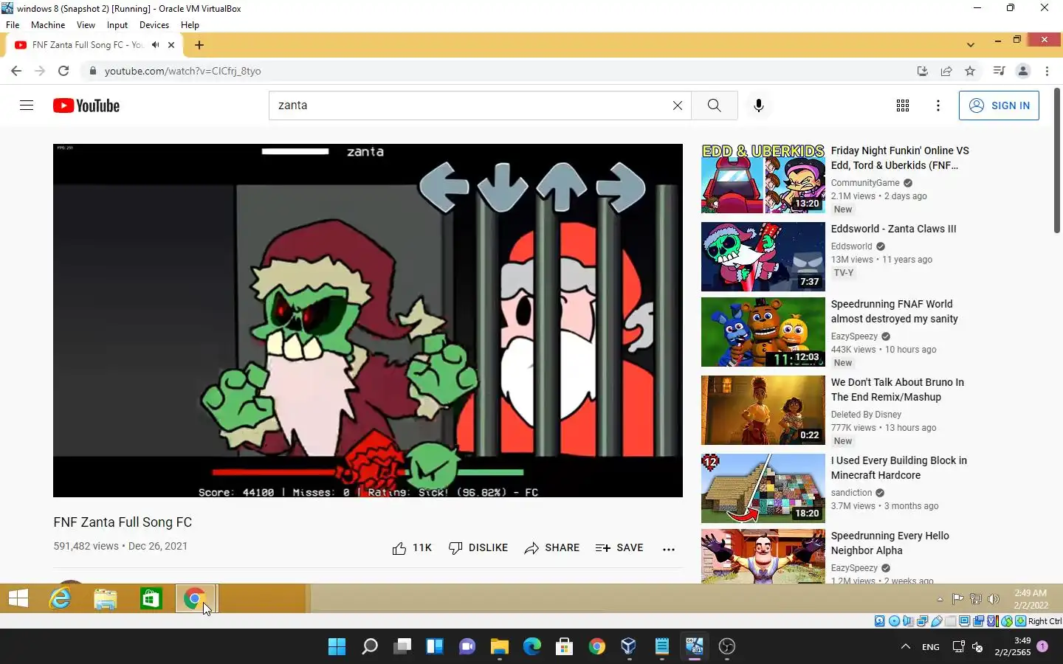1063x664 pixels.
Task: Go forward in Chrome
Action: (40, 71)
